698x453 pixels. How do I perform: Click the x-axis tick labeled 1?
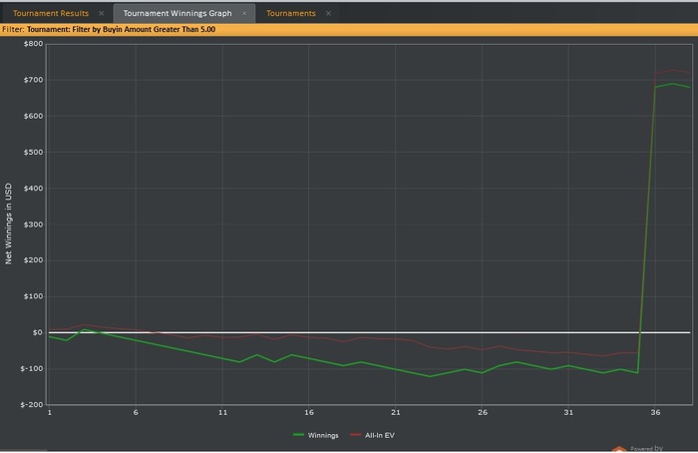point(49,412)
